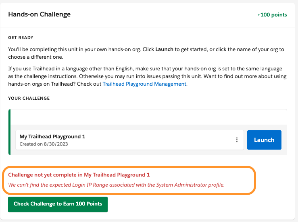Image resolution: width=298 pixels, height=222 pixels.
Task: Click the Created on 8/30/2023 text
Action: [44, 144]
